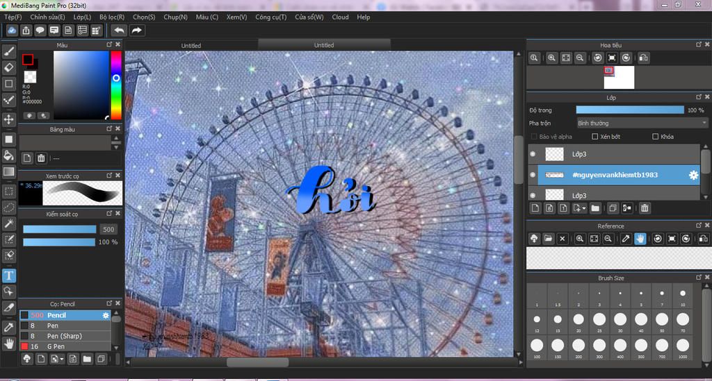Select the G Pen brush
Screen dimensions: 712x381
[65, 346]
